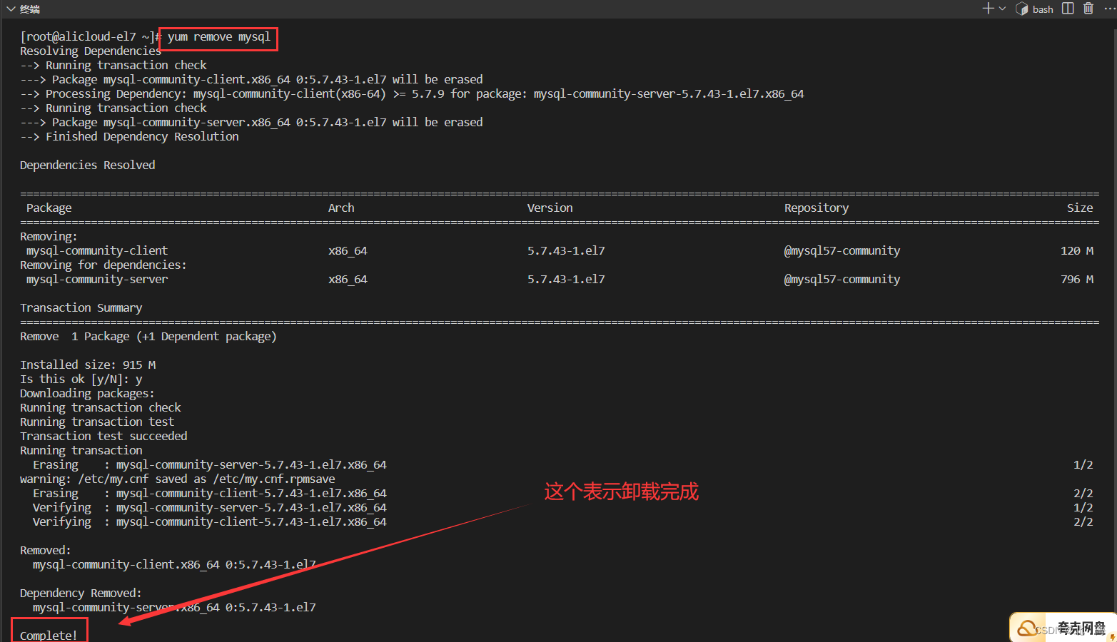
Task: Click version 5.7.43-1.el7 in the server row
Action: [566, 279]
